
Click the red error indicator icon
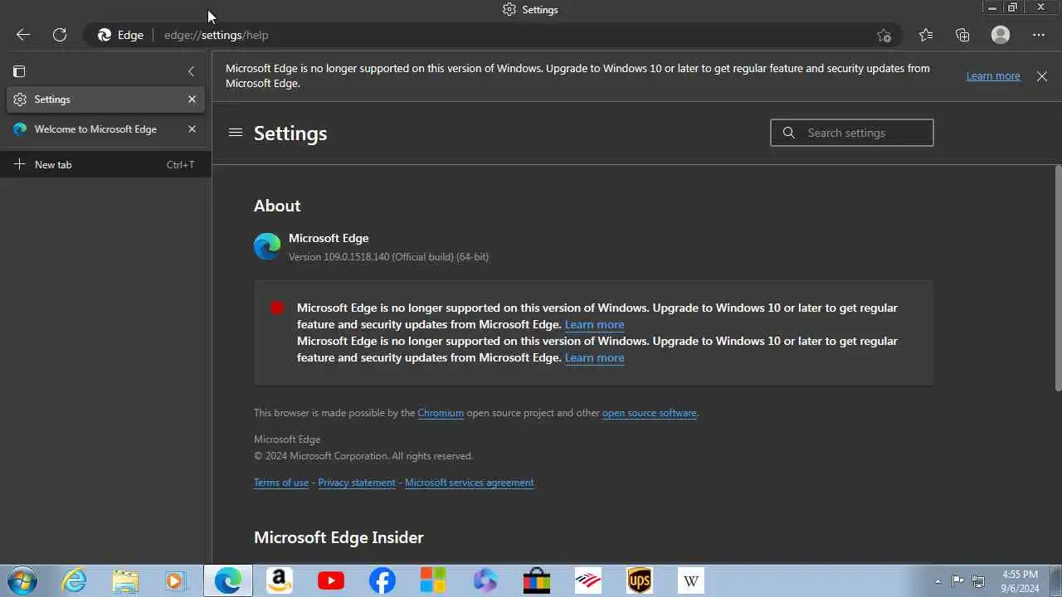[x=277, y=308]
